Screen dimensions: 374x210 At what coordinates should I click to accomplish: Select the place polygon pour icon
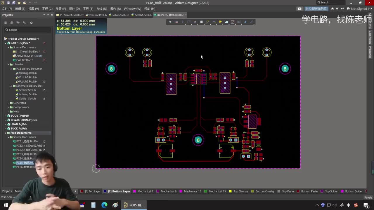click(226, 22)
